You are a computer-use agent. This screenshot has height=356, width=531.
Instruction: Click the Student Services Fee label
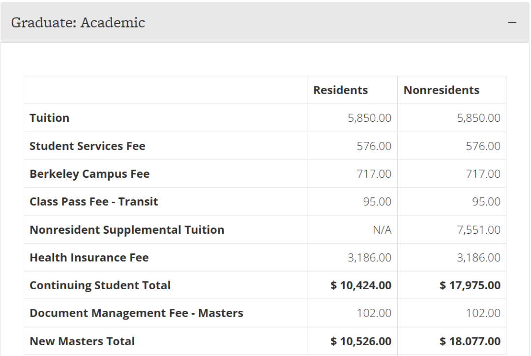point(88,146)
